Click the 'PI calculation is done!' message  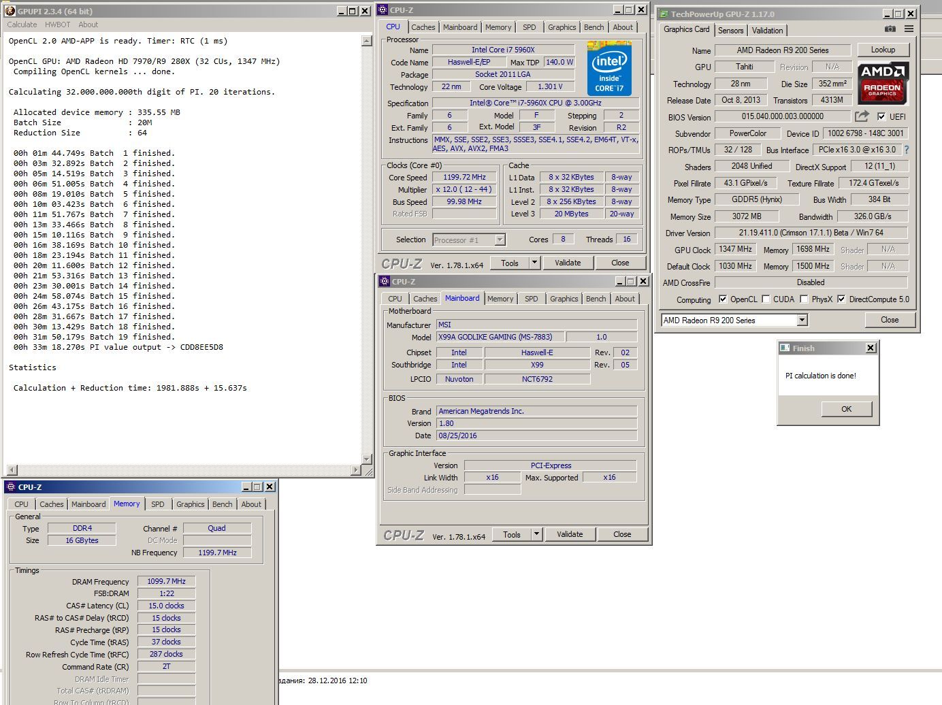tap(820, 376)
